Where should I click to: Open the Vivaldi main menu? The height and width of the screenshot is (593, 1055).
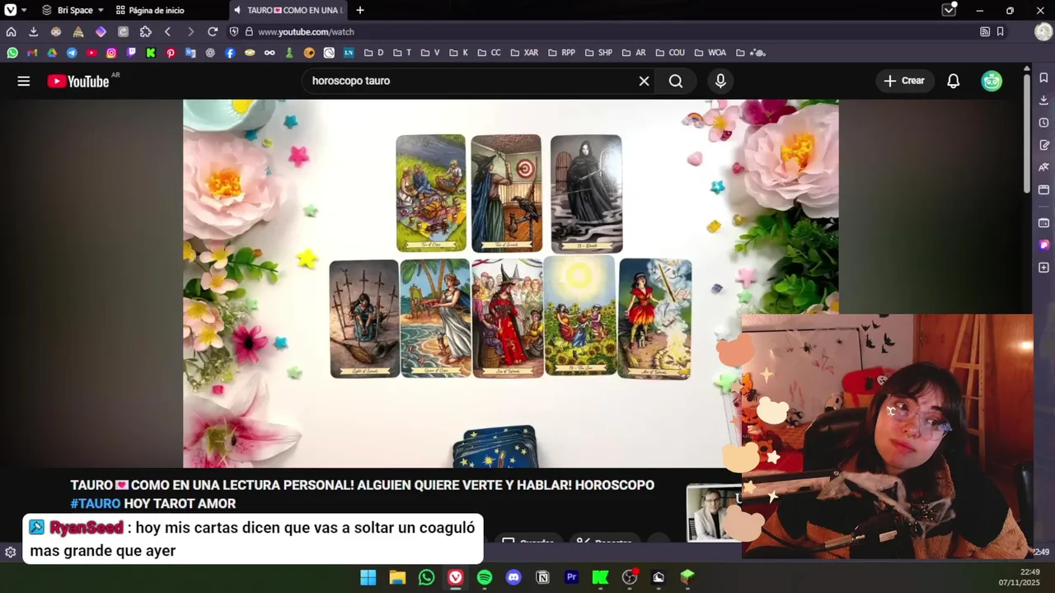pos(11,10)
